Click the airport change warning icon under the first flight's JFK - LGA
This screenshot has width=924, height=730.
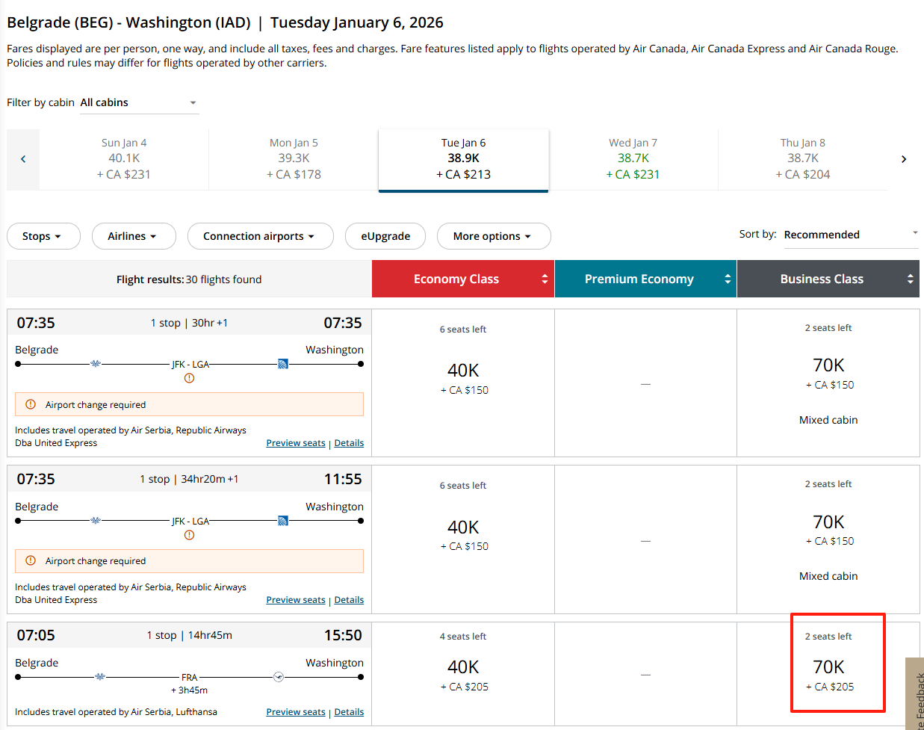point(189,378)
